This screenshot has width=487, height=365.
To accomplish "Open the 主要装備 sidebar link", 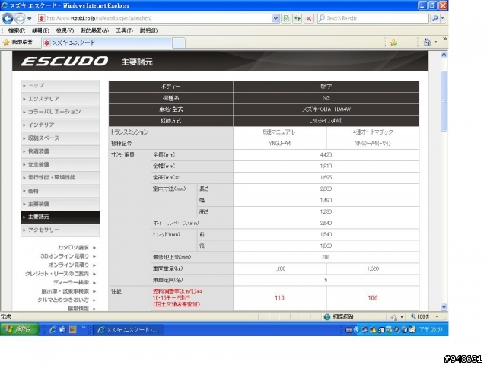I will tap(60, 204).
